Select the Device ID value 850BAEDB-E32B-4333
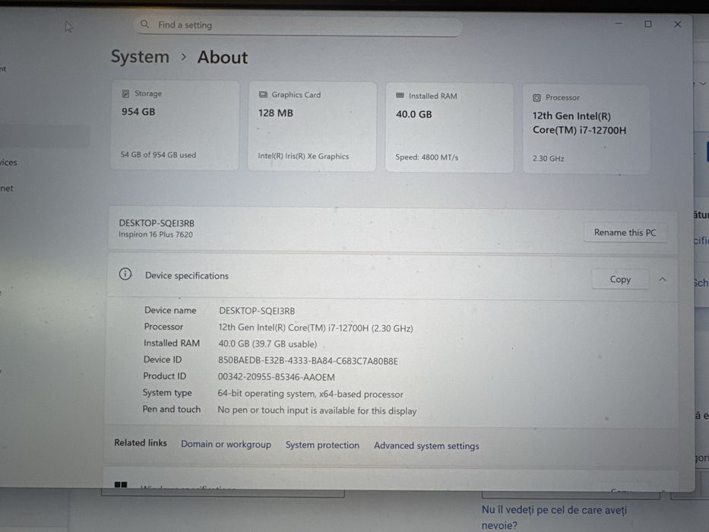This screenshot has height=532, width=709. pos(308,361)
